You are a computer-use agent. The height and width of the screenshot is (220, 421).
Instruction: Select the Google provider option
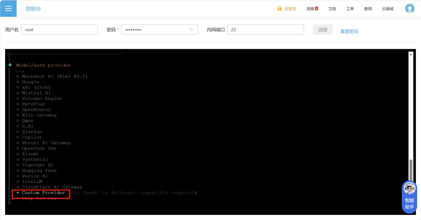coord(28,82)
